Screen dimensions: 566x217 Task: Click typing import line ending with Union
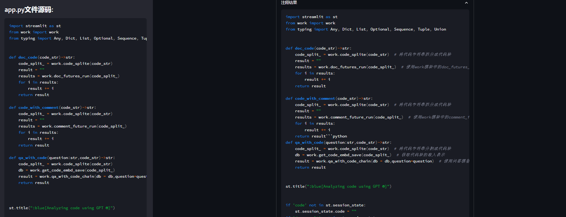(366, 29)
